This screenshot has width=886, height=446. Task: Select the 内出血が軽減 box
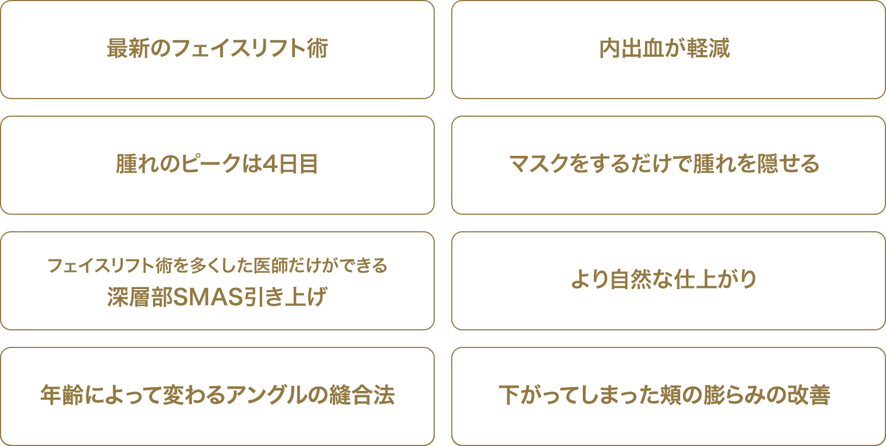[x=669, y=50]
